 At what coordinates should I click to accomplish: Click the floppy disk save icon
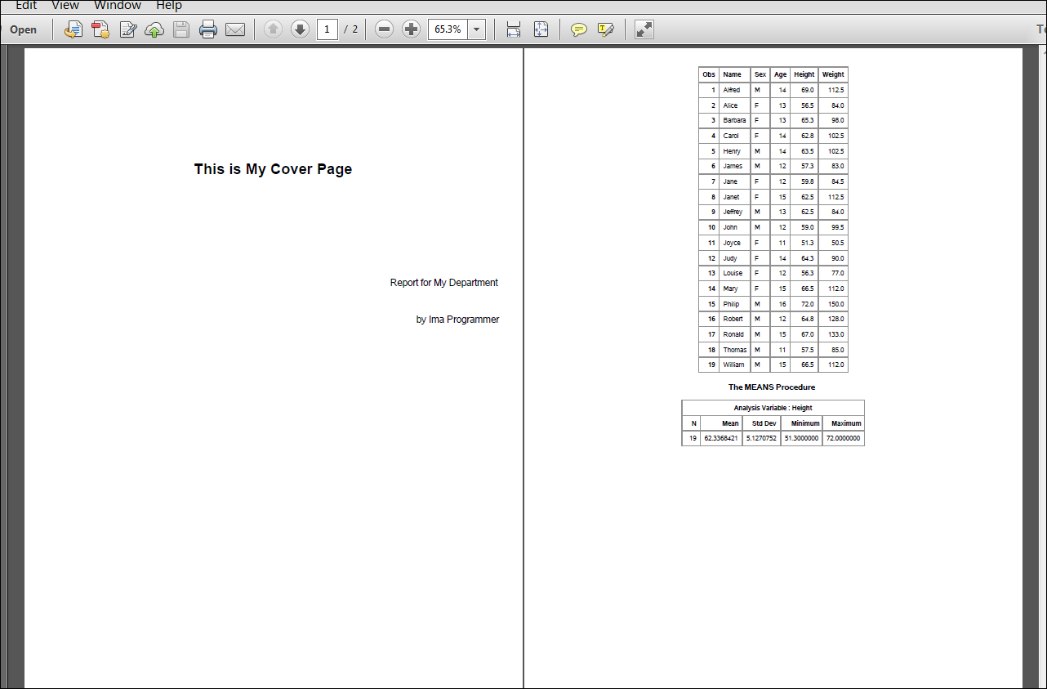pos(181,29)
